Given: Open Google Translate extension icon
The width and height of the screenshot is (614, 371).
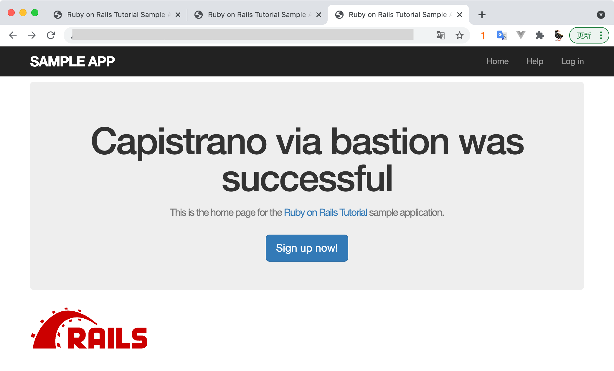Looking at the screenshot, I should tap(502, 35).
